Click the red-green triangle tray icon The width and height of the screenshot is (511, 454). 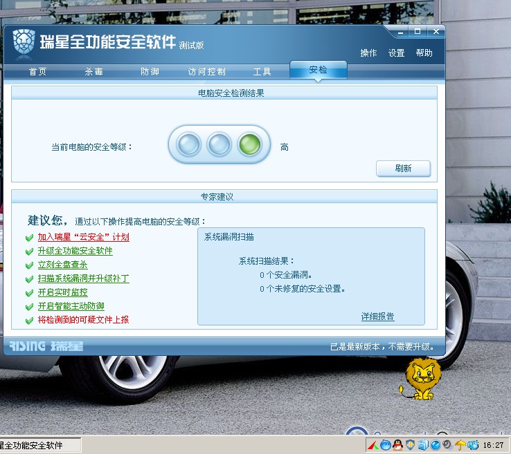click(x=373, y=445)
